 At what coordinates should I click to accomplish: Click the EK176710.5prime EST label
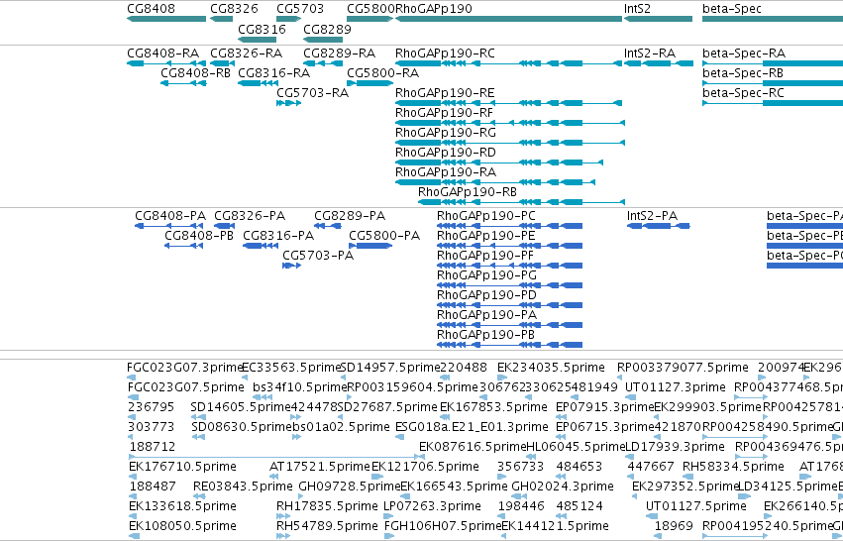click(x=183, y=468)
